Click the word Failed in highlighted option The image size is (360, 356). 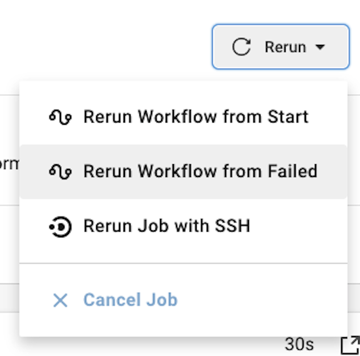point(293,171)
